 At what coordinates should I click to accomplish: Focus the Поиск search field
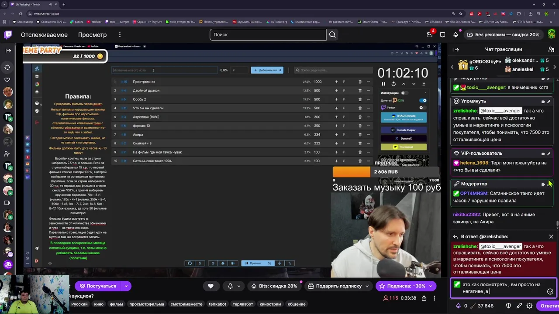pos(268,35)
